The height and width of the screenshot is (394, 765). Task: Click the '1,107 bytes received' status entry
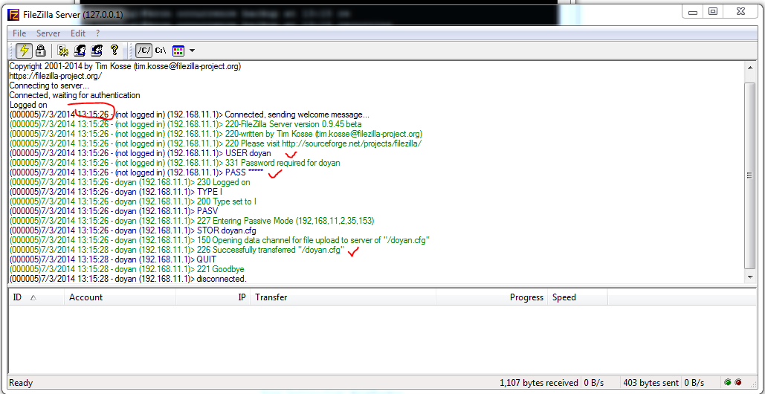click(539, 383)
